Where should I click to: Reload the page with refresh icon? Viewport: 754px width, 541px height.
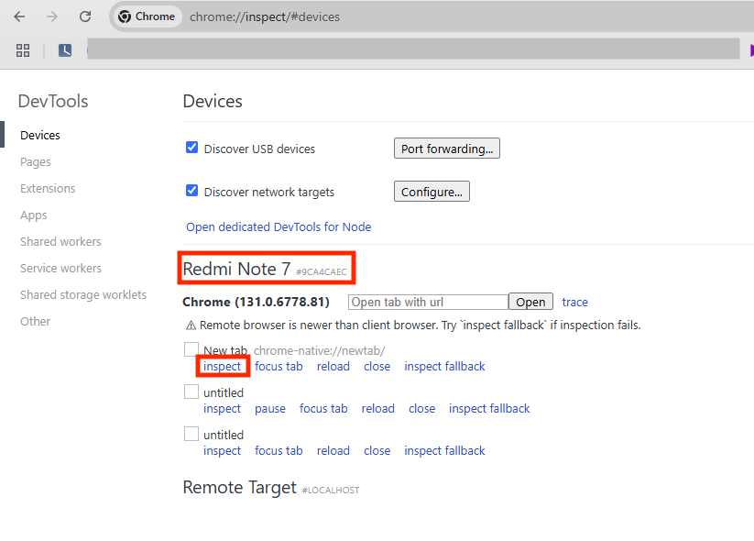pyautogui.click(x=85, y=17)
